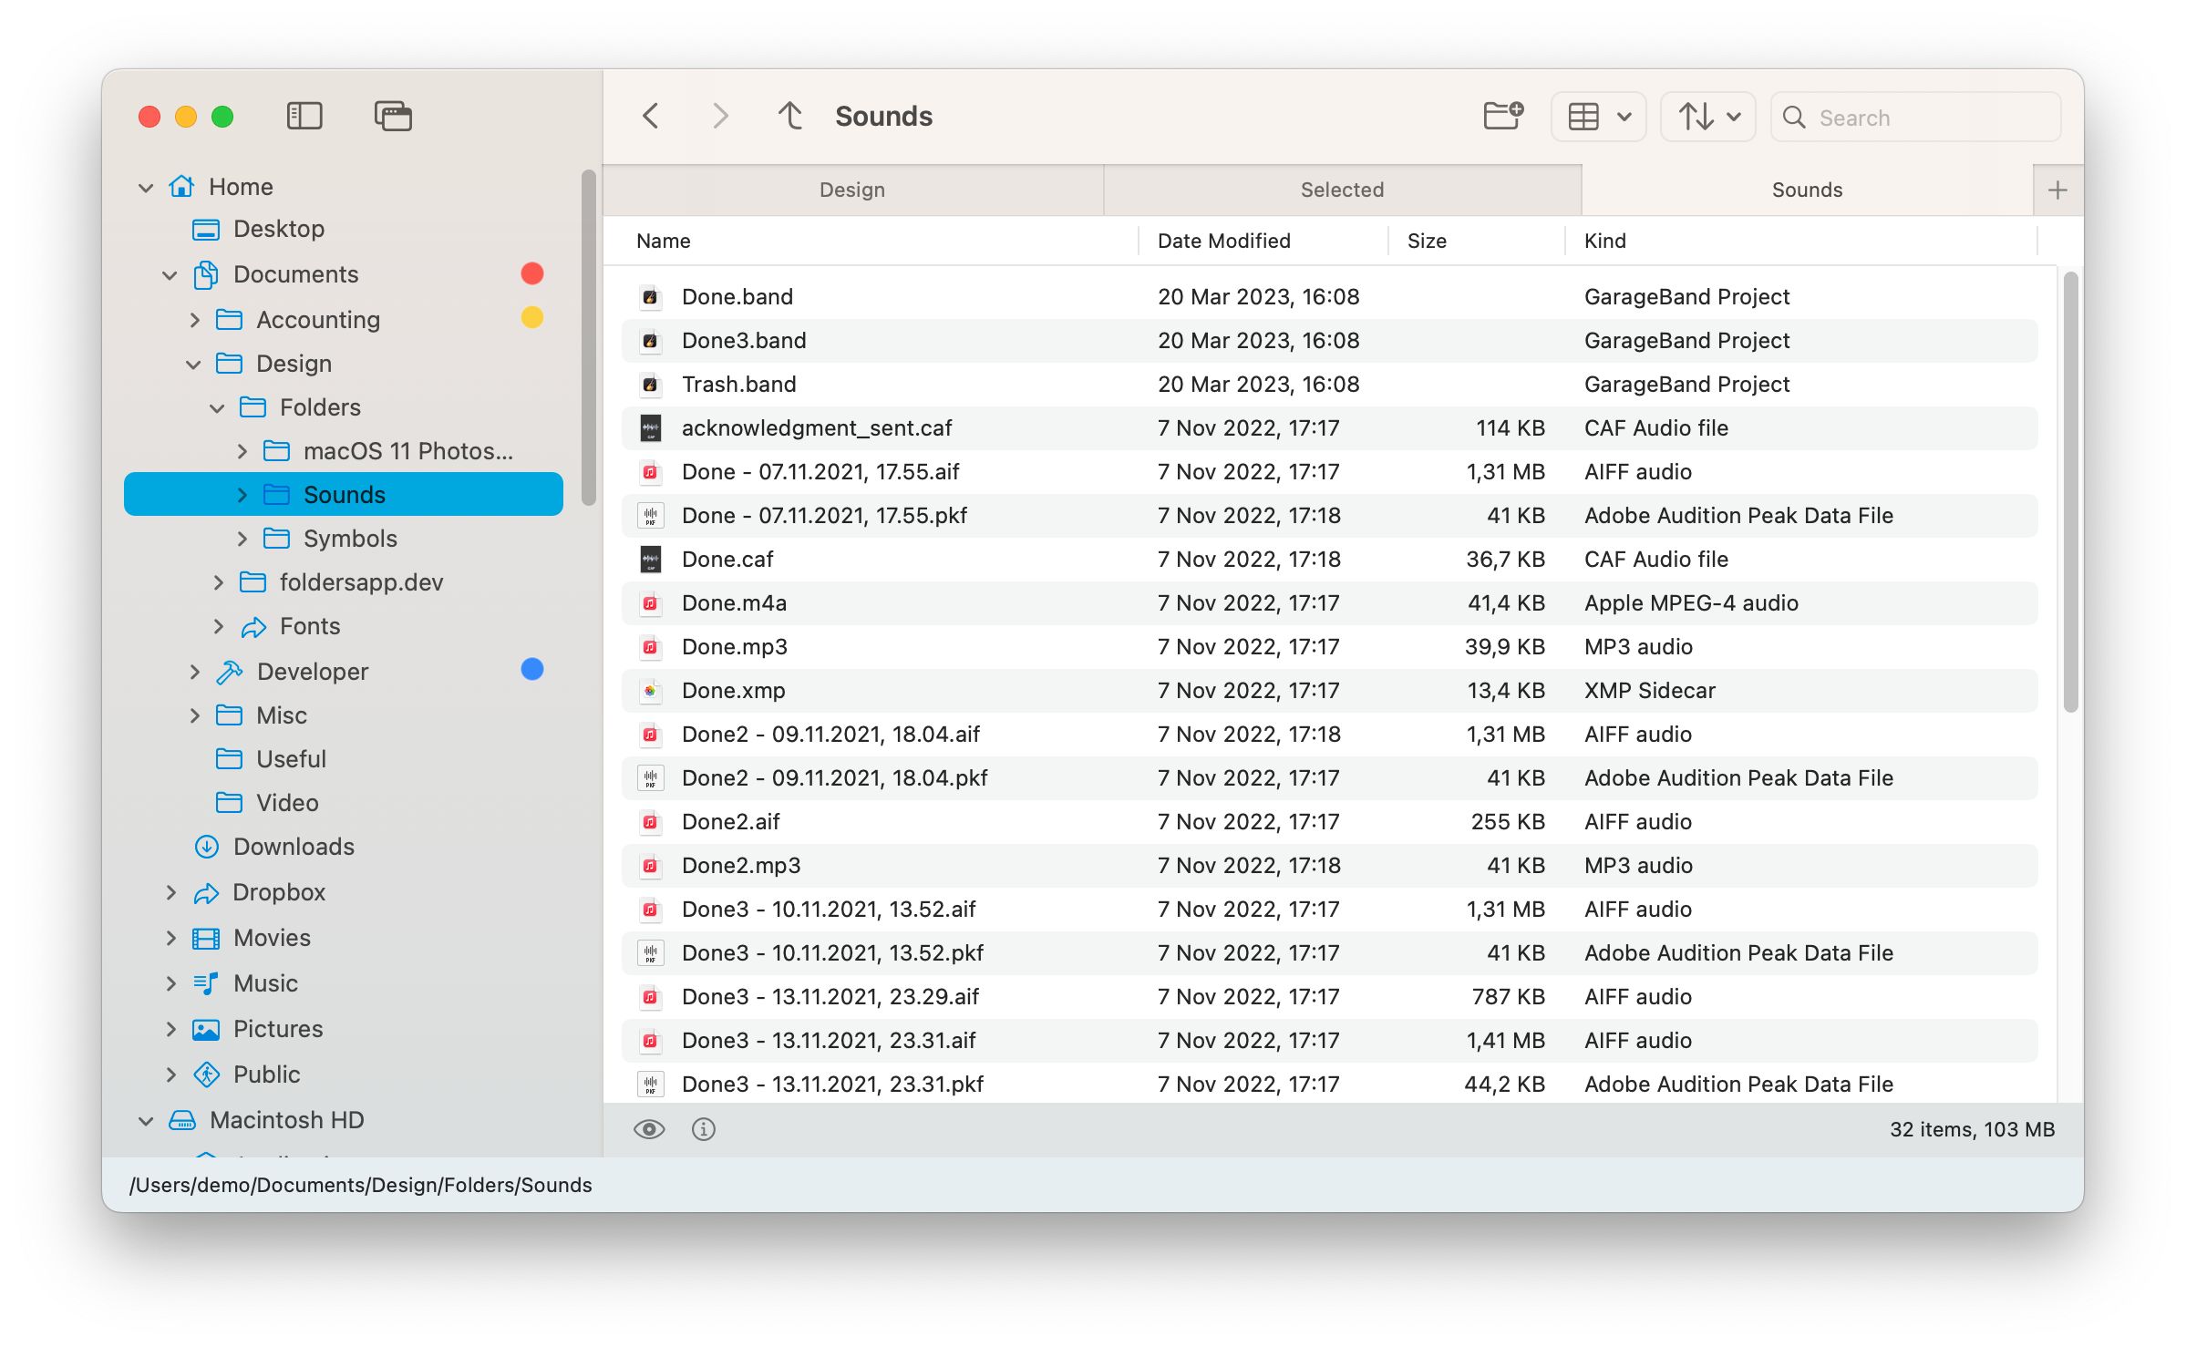Click the info icon in the status bar
This screenshot has height=1347, width=2186.
pyautogui.click(x=703, y=1129)
